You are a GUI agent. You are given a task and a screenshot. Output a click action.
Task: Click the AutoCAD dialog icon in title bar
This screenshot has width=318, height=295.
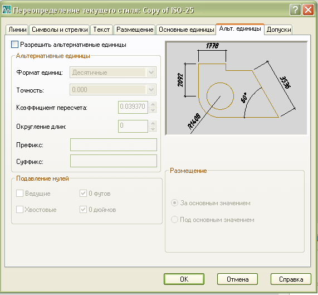[6, 9]
